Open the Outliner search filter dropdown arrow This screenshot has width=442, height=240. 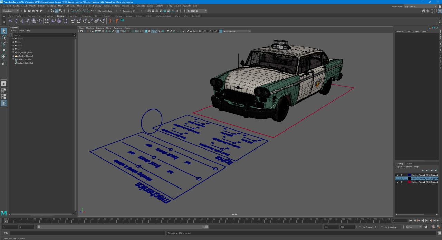[74, 35]
